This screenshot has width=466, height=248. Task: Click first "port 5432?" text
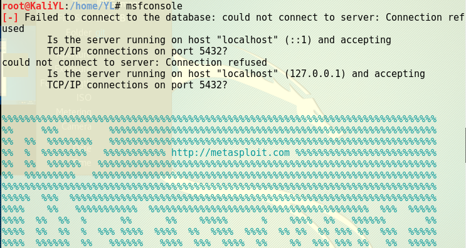[199, 51]
